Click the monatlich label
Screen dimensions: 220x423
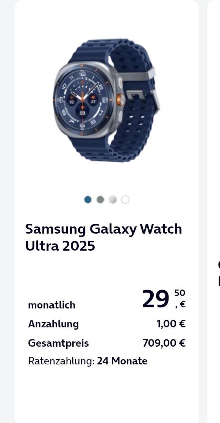pyautogui.click(x=51, y=305)
